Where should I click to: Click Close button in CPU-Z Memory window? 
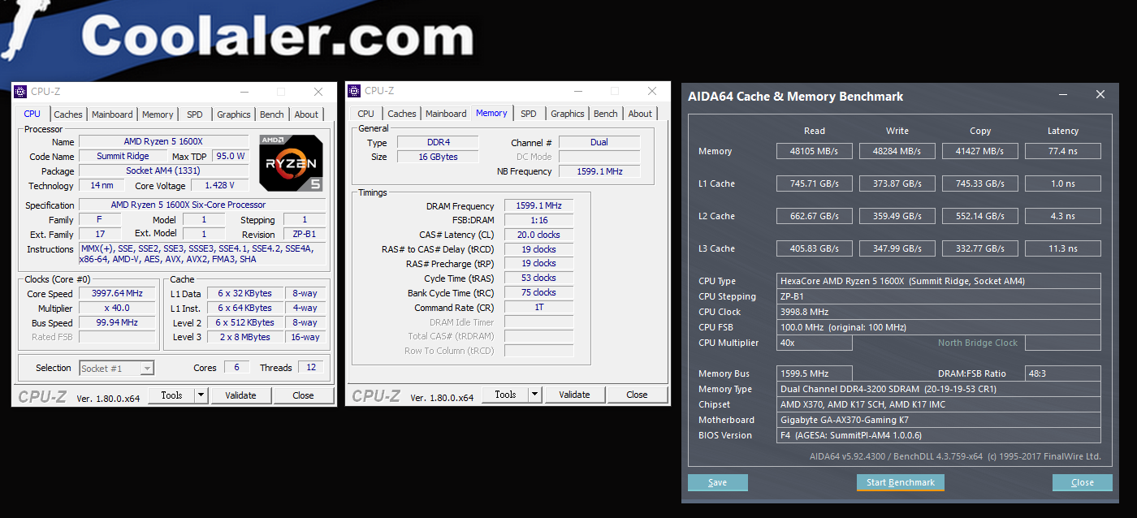637,395
